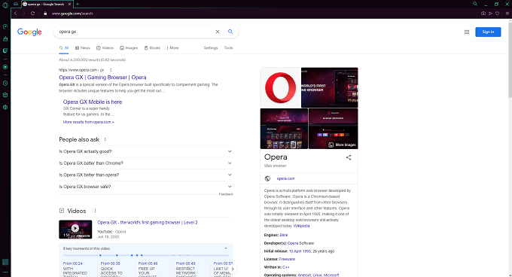Open Extensions cube icon in sidebar
512x277 pixels.
5,95
